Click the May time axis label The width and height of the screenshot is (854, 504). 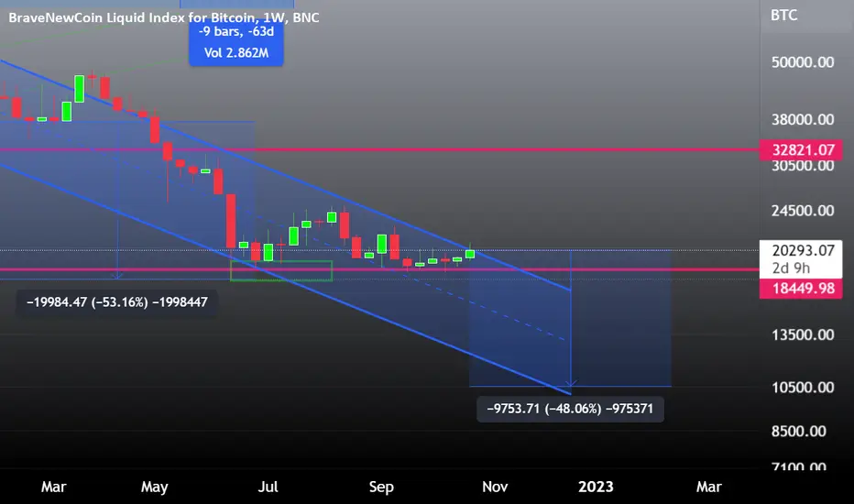(154, 487)
